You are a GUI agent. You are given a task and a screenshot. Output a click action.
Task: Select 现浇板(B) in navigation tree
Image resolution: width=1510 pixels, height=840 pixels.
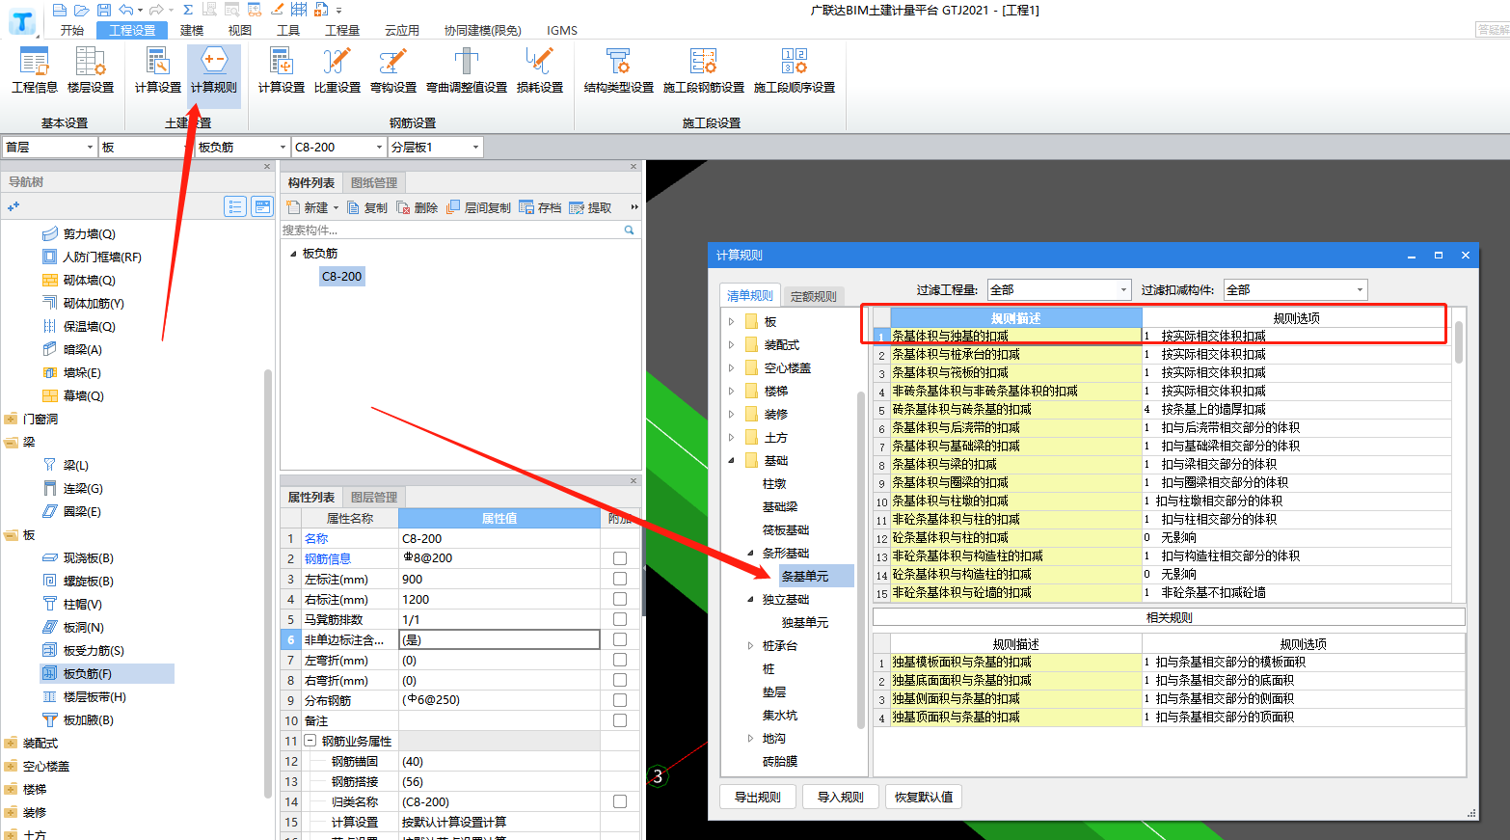[x=78, y=557]
